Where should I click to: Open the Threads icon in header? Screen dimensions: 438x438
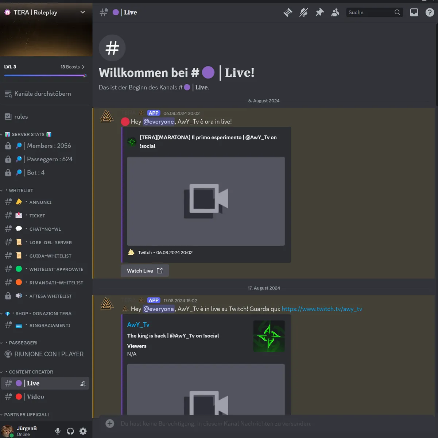(x=288, y=12)
